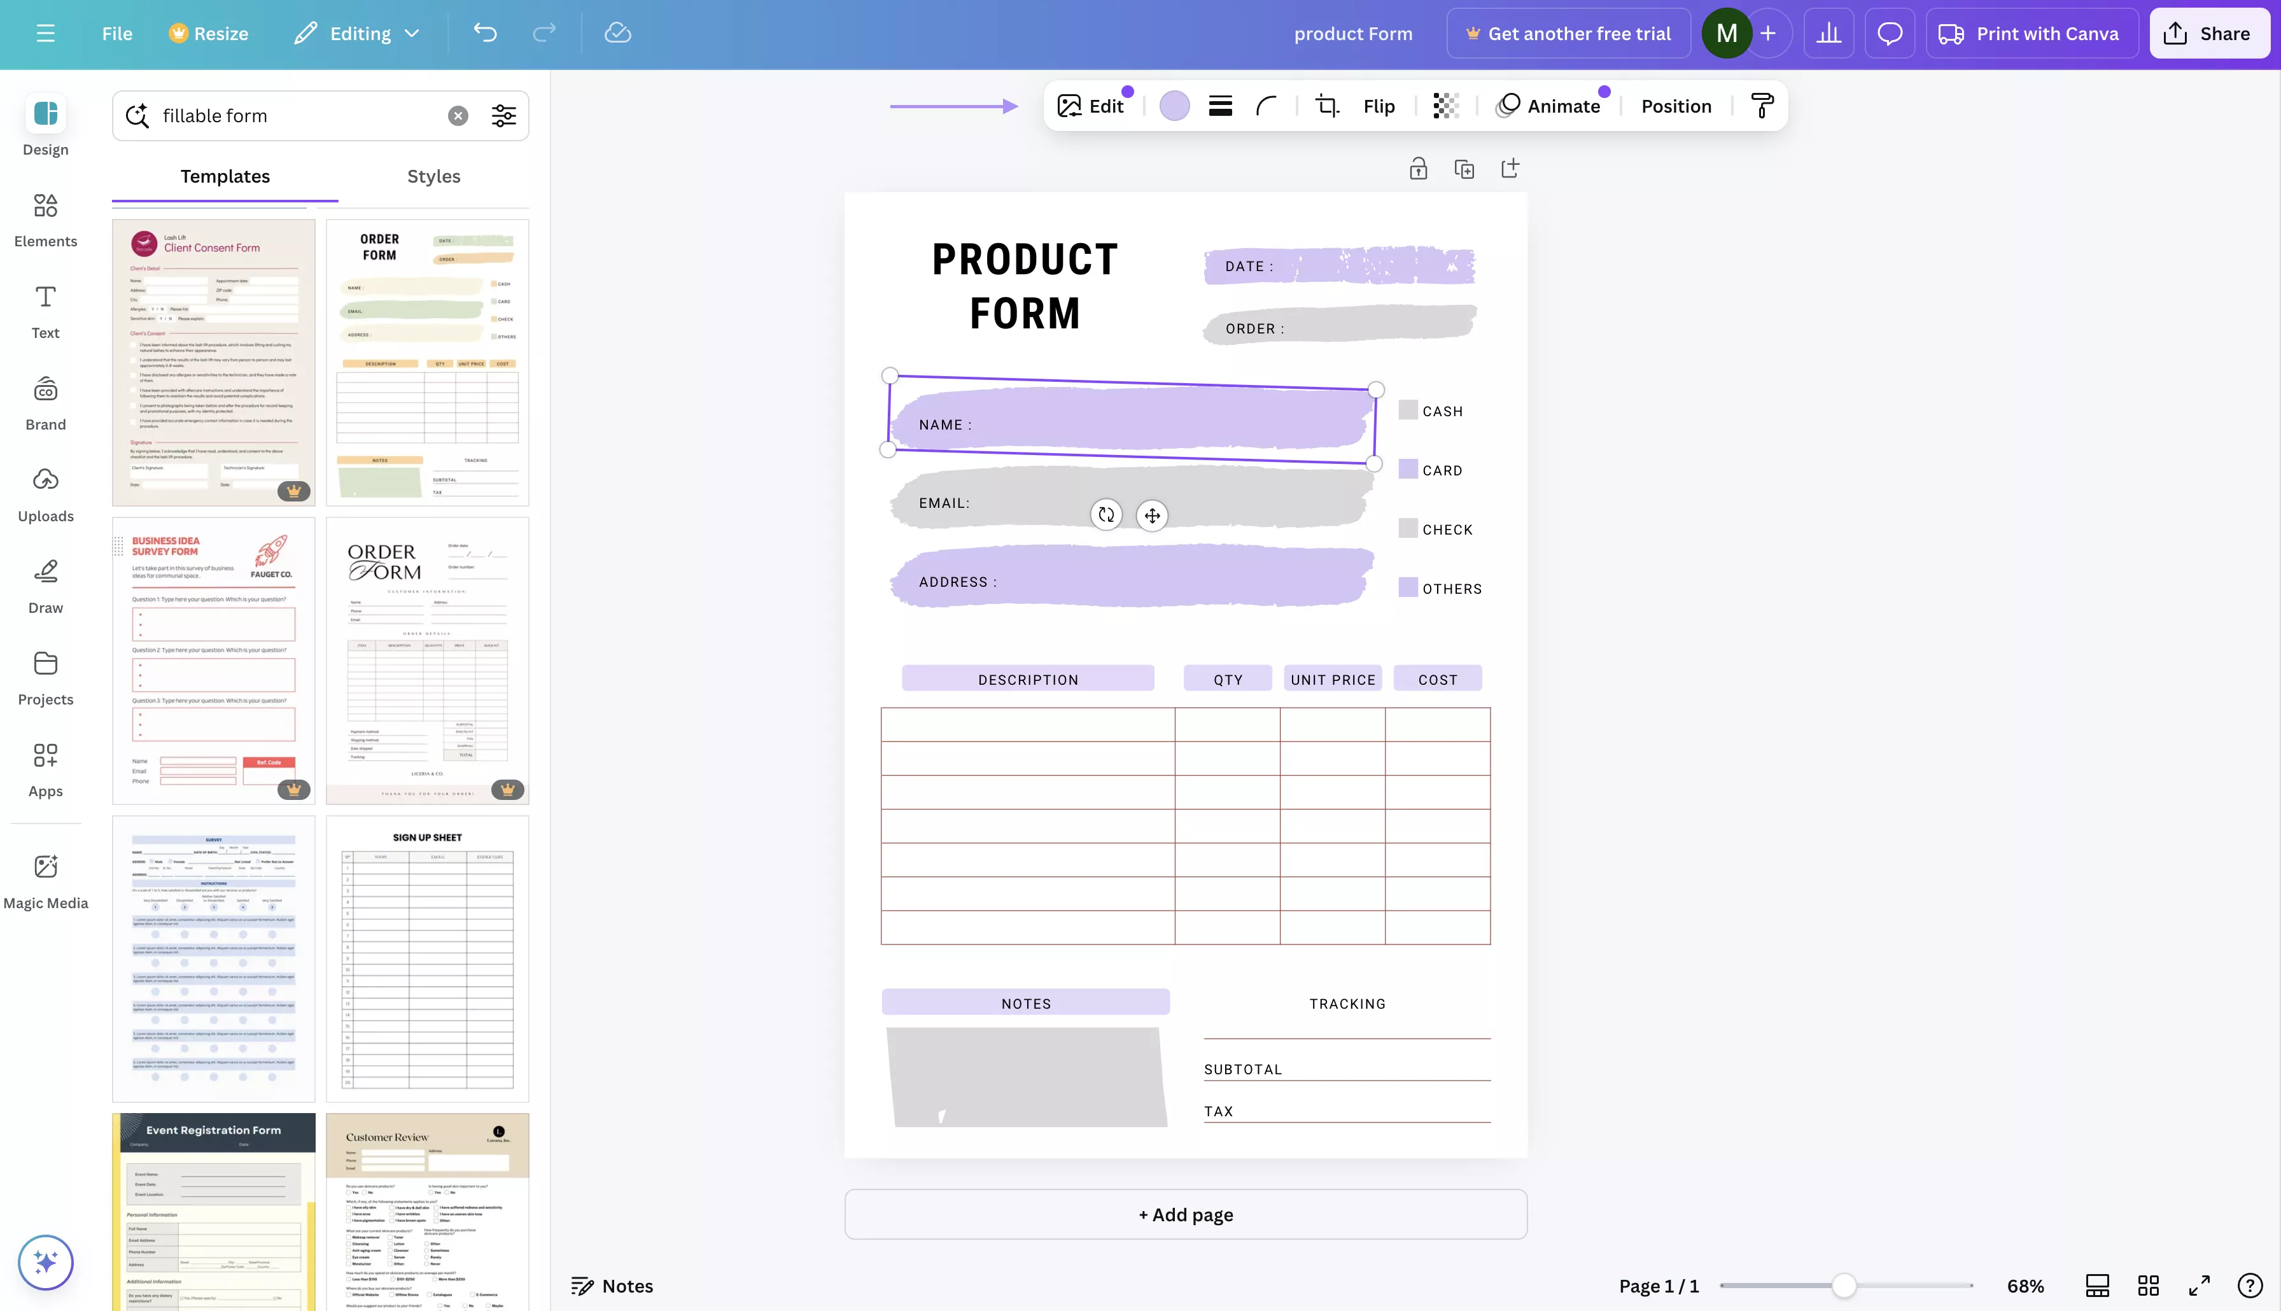Expand the Position panel options

1674,106
